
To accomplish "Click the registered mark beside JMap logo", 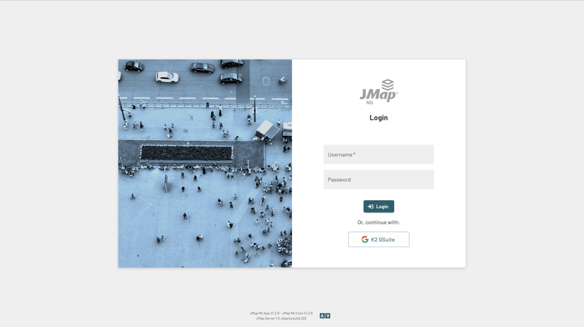I will [397, 92].
